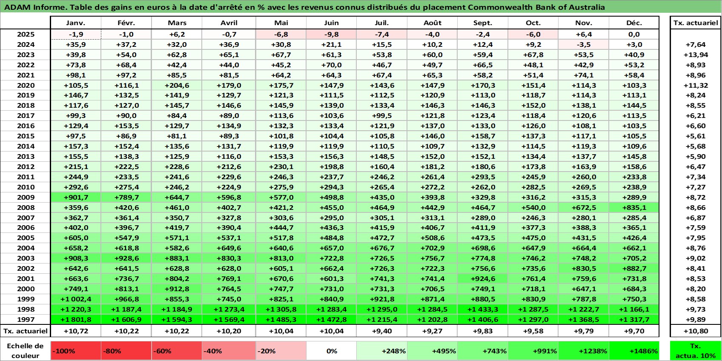The width and height of the screenshot is (722, 361).
Task: Select the Juin column header
Action: point(331,23)
